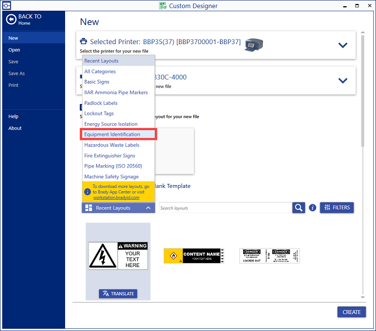Choose Hazardous Waste Labels category
This screenshot has width=376, height=331.
click(x=119, y=145)
